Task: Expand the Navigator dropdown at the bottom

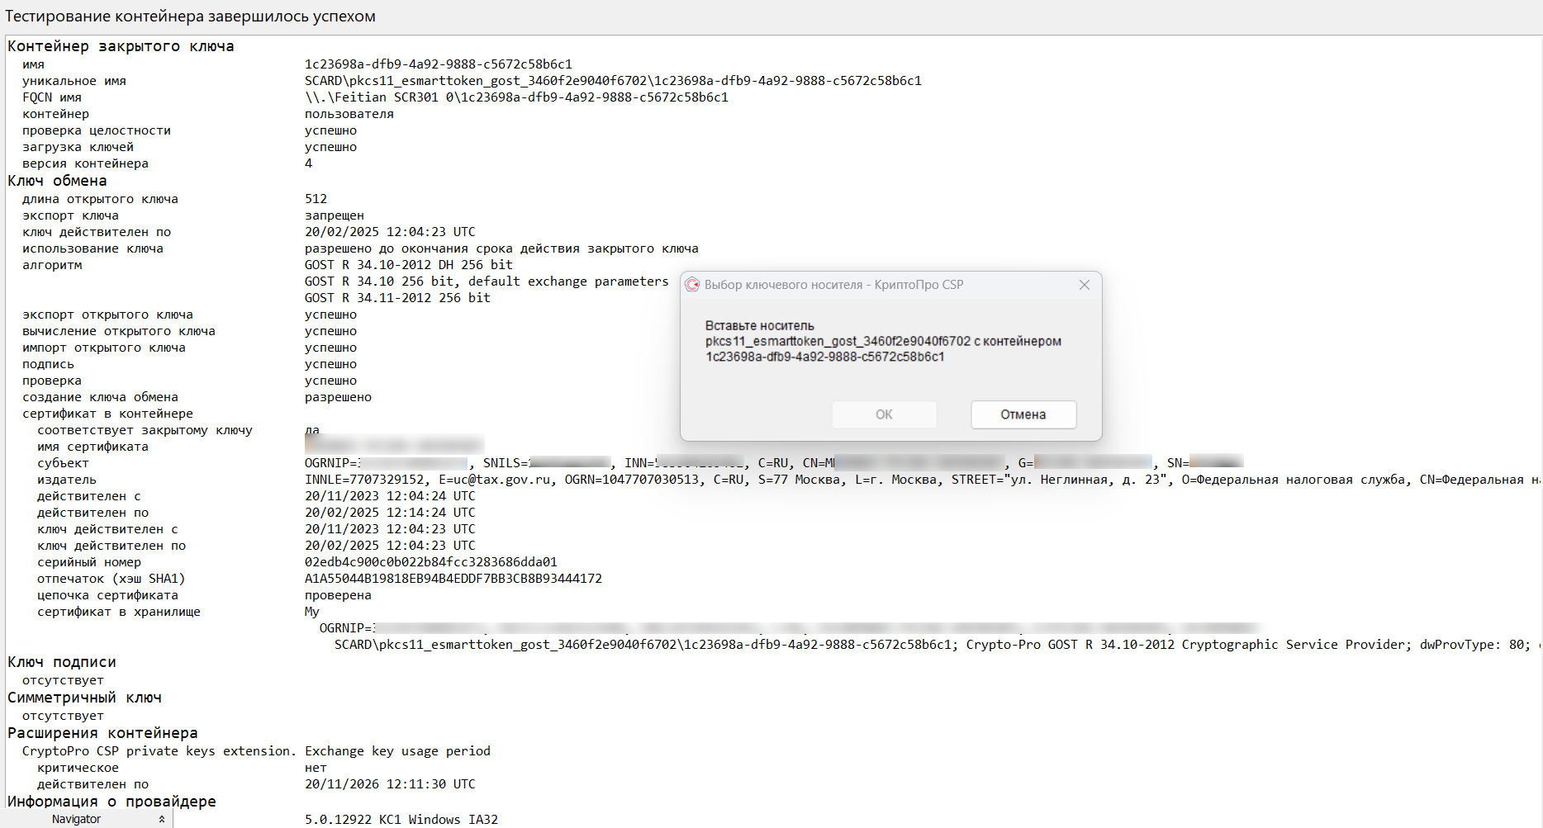Action: [161, 819]
